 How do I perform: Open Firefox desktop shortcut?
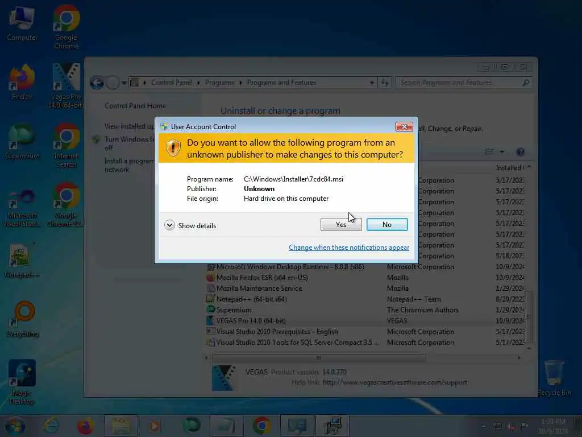tap(22, 83)
